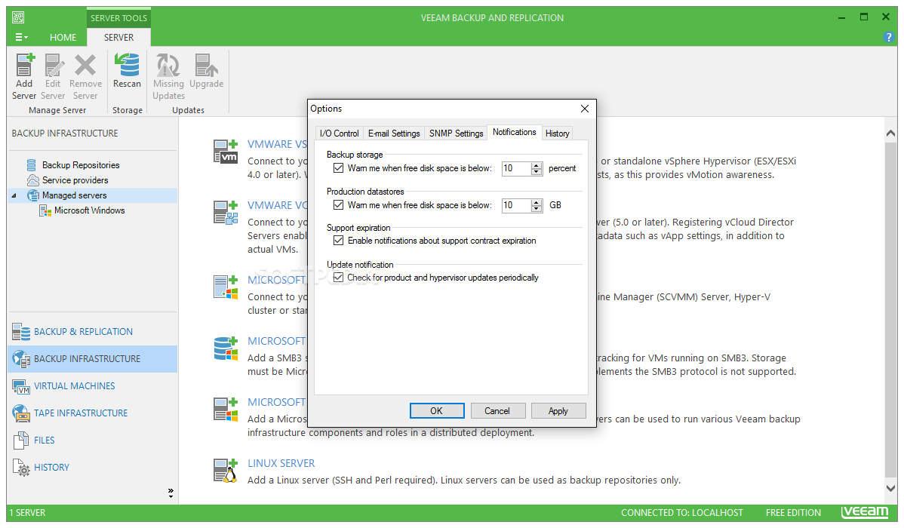This screenshot has width=904, height=528.
Task: Click the Microsoft Windows server add icon
Action: [226, 409]
